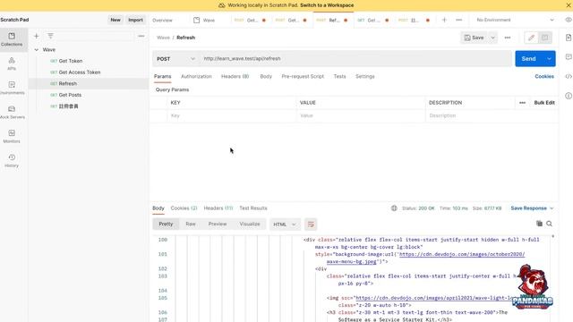573x322 pixels.
Task: Open comments mode icon beside pencil
Action: click(x=545, y=38)
